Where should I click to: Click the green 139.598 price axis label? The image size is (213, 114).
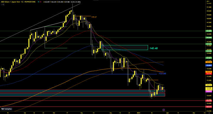coord(209,51)
